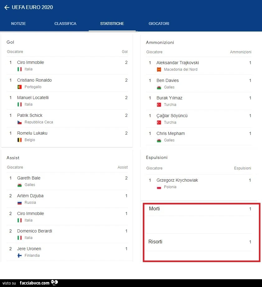Click the Espulsioni section heading
Screen dimensions: 262x287
157,158
